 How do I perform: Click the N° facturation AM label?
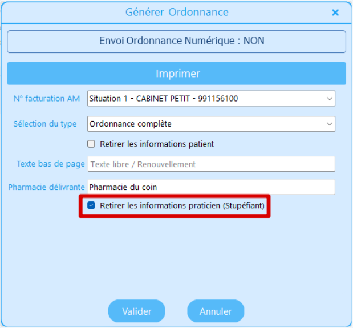click(47, 98)
